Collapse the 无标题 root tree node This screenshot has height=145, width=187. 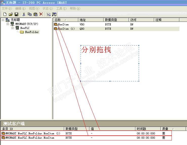tap(3, 20)
